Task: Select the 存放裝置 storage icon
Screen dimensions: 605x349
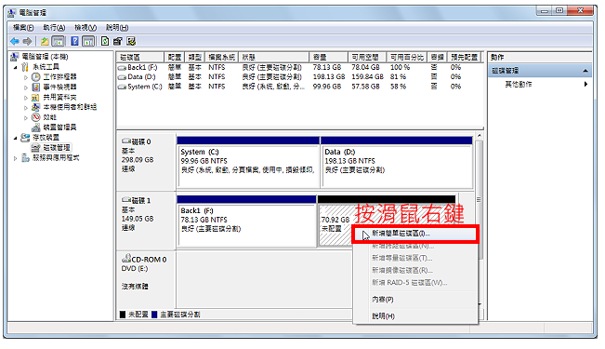Action: 25,137
